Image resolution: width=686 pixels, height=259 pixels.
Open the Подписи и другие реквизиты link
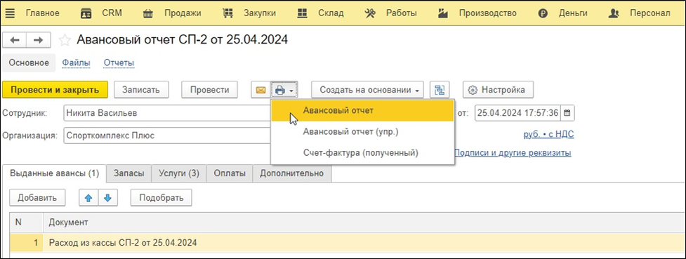[513, 153]
